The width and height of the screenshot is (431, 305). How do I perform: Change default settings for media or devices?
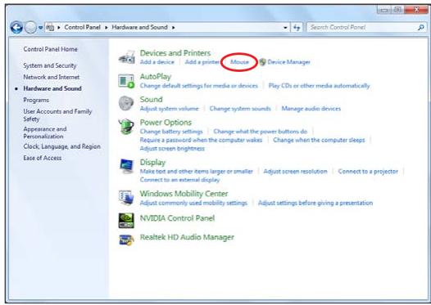click(x=199, y=86)
